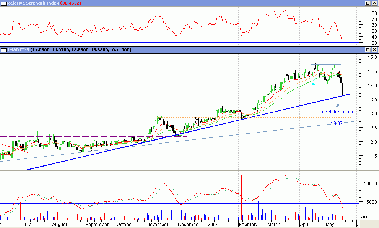Select the Relative Strength Index title text

(33, 3)
